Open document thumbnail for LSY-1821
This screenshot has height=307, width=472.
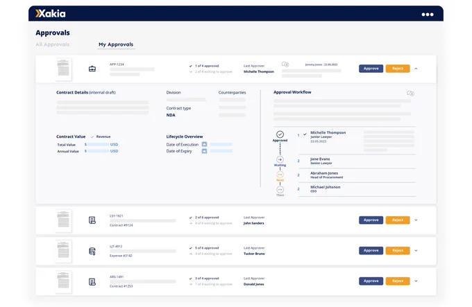coord(63,221)
